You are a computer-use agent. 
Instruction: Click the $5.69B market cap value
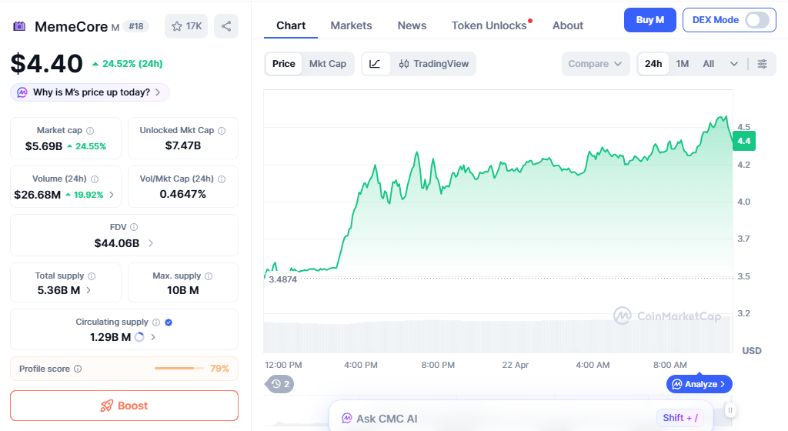pyautogui.click(x=44, y=146)
